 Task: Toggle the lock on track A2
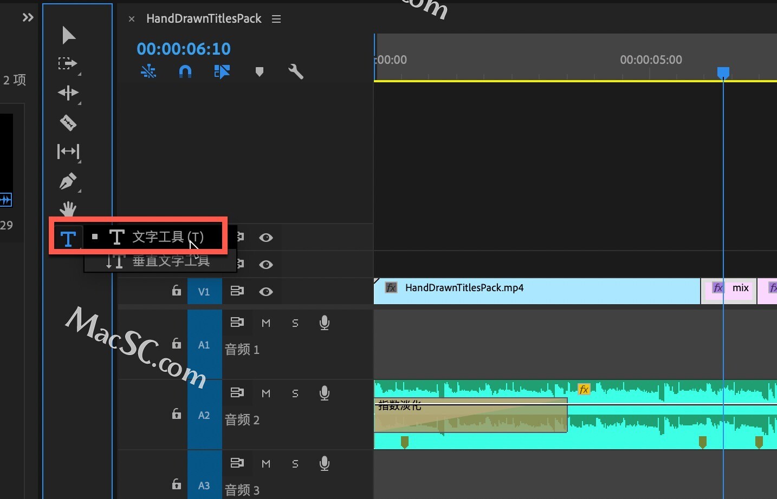[177, 414]
